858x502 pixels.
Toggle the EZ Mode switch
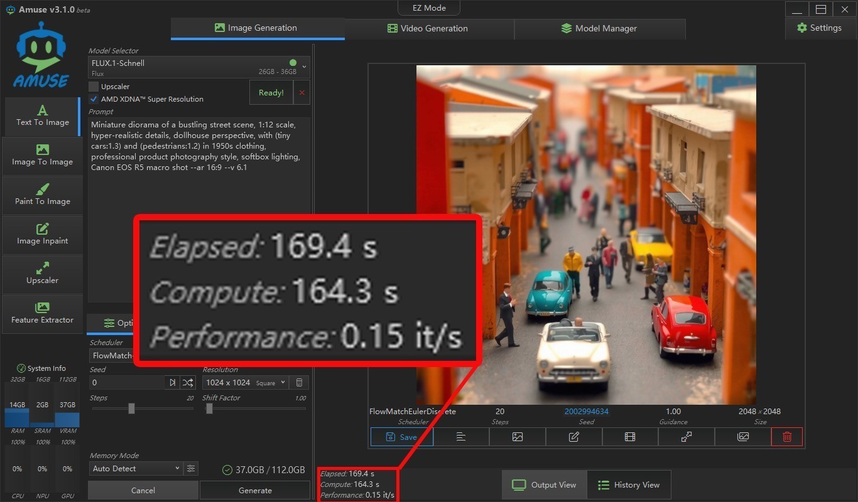pyautogui.click(x=430, y=8)
